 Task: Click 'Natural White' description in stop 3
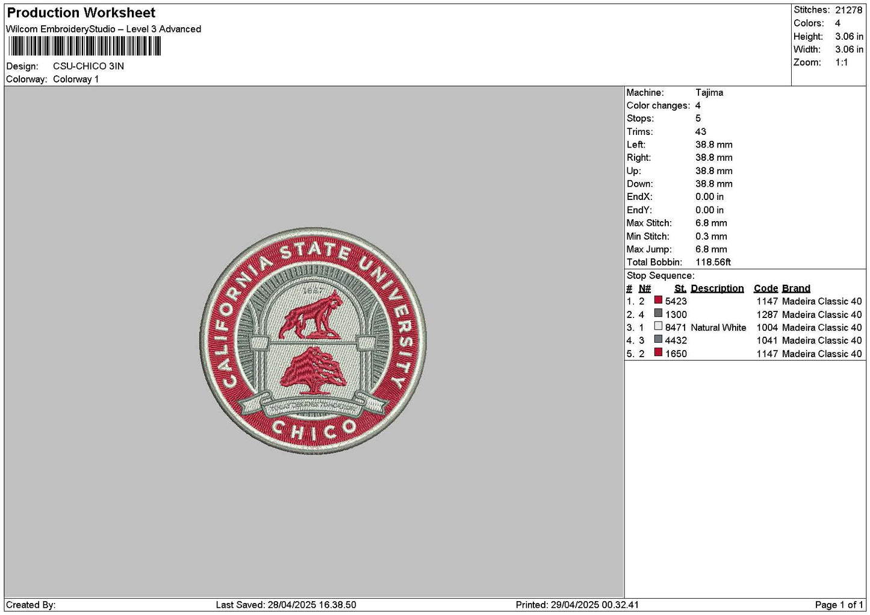[718, 328]
